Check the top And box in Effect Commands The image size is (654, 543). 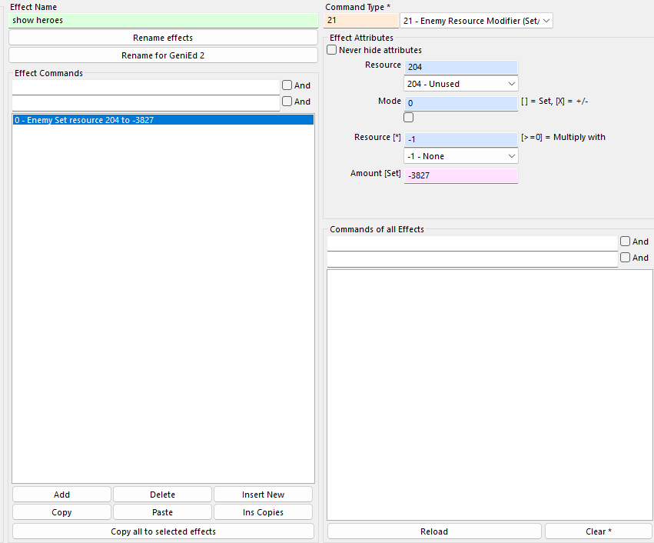pyautogui.click(x=287, y=85)
